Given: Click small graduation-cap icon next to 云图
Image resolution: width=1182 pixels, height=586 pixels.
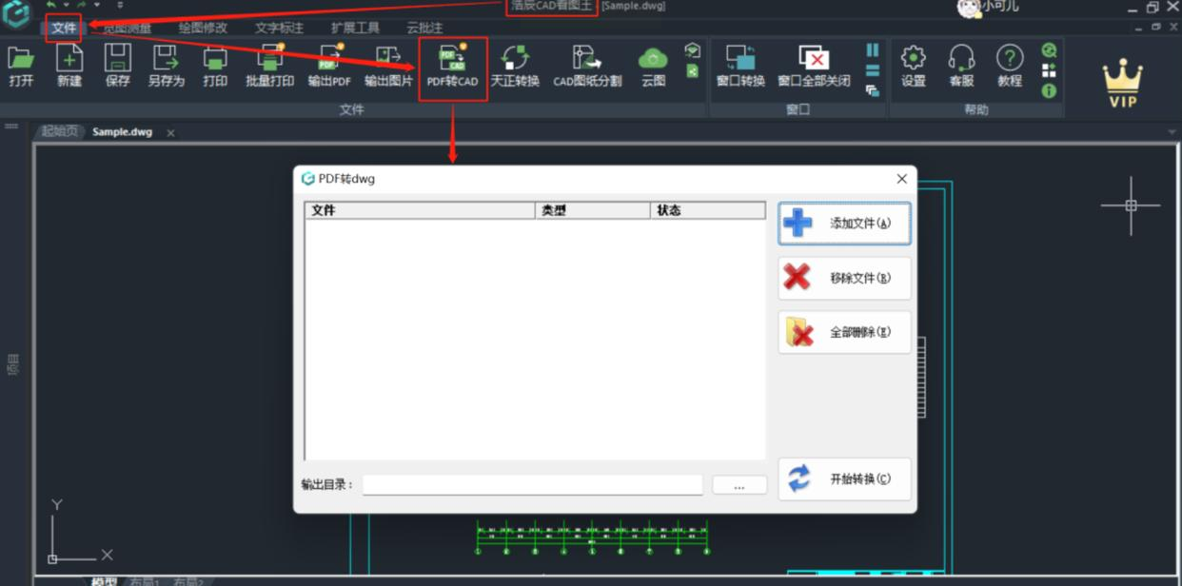Looking at the screenshot, I should pyautogui.click(x=693, y=50).
